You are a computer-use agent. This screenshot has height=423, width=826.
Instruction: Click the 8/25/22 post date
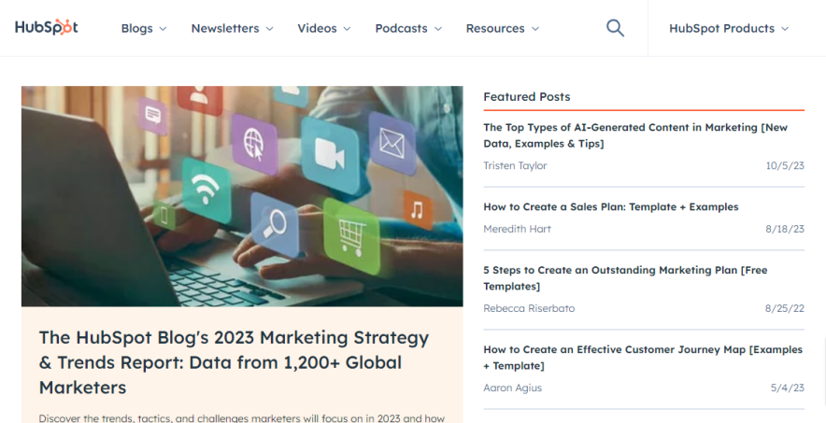pyautogui.click(x=784, y=309)
